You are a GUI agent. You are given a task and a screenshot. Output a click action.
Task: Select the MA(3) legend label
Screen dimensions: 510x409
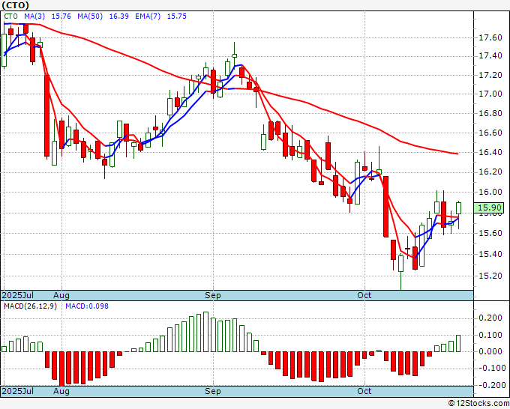pos(34,16)
